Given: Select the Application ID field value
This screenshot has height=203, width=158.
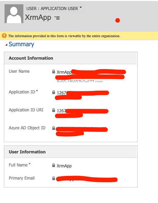Looking at the screenshot, I should (x=82, y=95).
